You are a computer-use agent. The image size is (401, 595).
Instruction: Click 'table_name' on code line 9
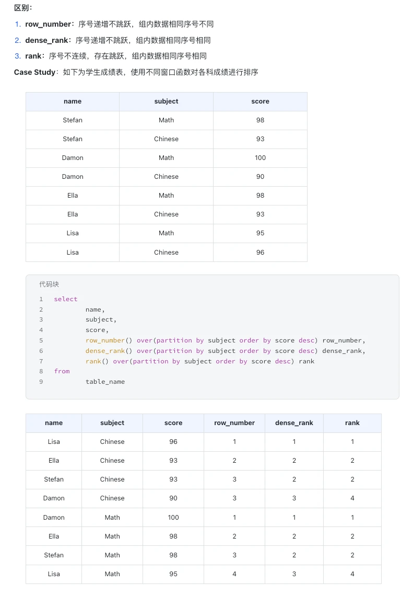pos(105,382)
